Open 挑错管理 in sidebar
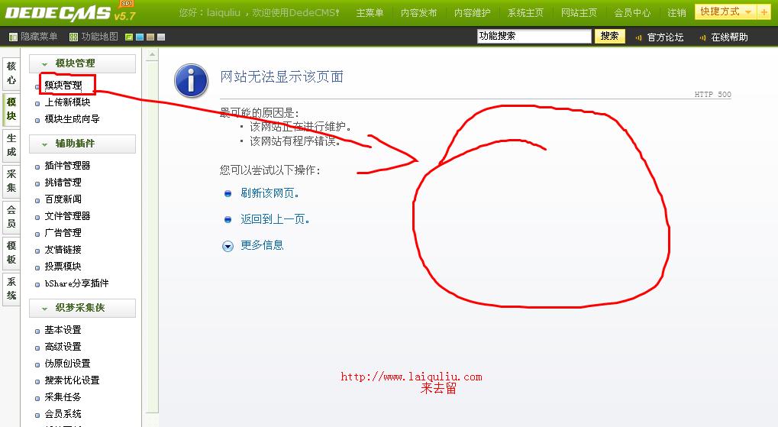The height and width of the screenshot is (427, 778). tap(63, 183)
